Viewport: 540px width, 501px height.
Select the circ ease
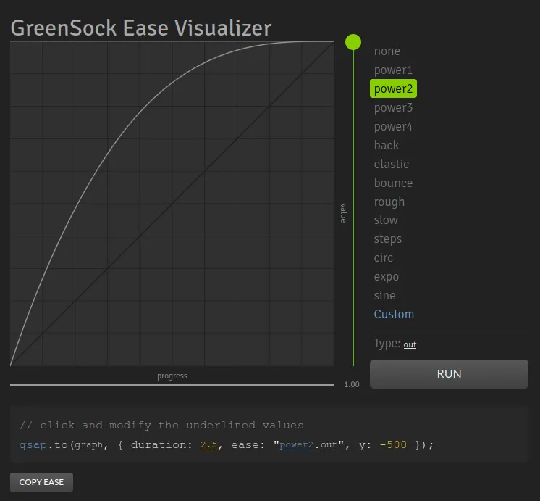pos(384,257)
